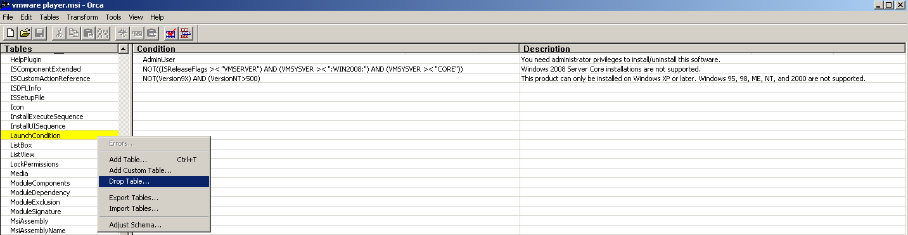This screenshot has width=908, height=235.
Task: Click the Find binoculars toolbar icon
Action: coord(102,33)
